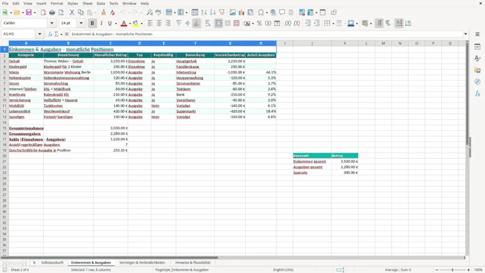Image resolution: width=485 pixels, height=273 pixels.
Task: Expand the formula bar with the arrow
Action: [466, 34]
